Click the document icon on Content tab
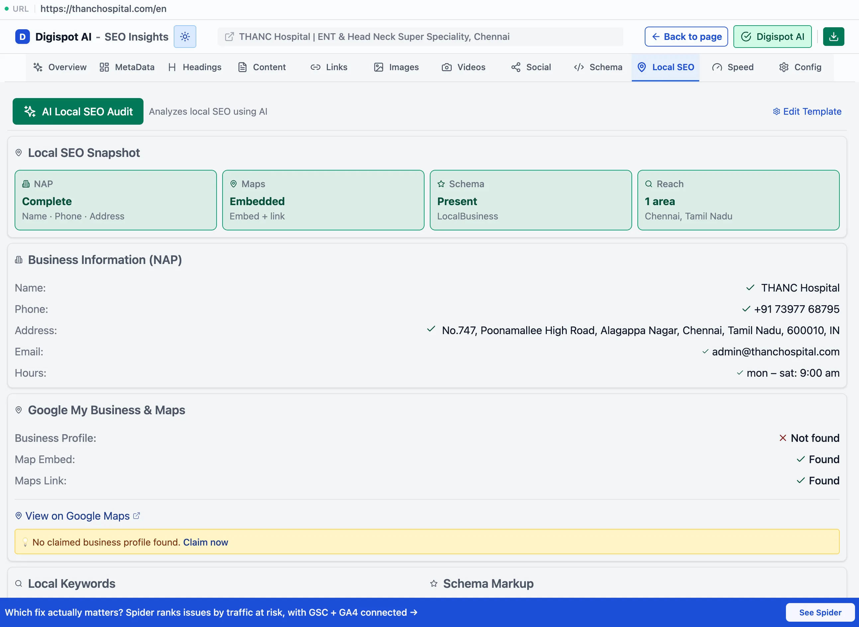 coord(242,67)
